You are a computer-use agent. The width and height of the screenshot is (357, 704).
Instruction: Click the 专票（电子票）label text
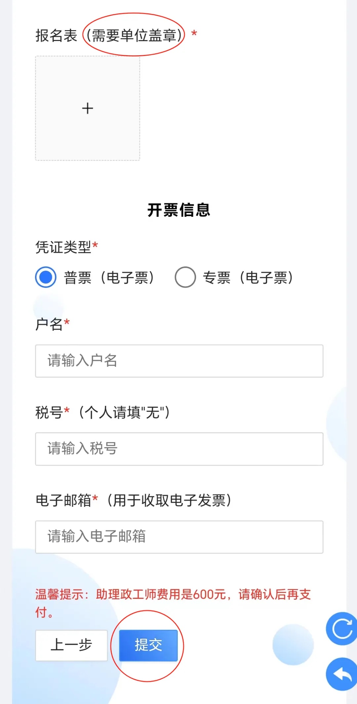pyautogui.click(x=248, y=278)
